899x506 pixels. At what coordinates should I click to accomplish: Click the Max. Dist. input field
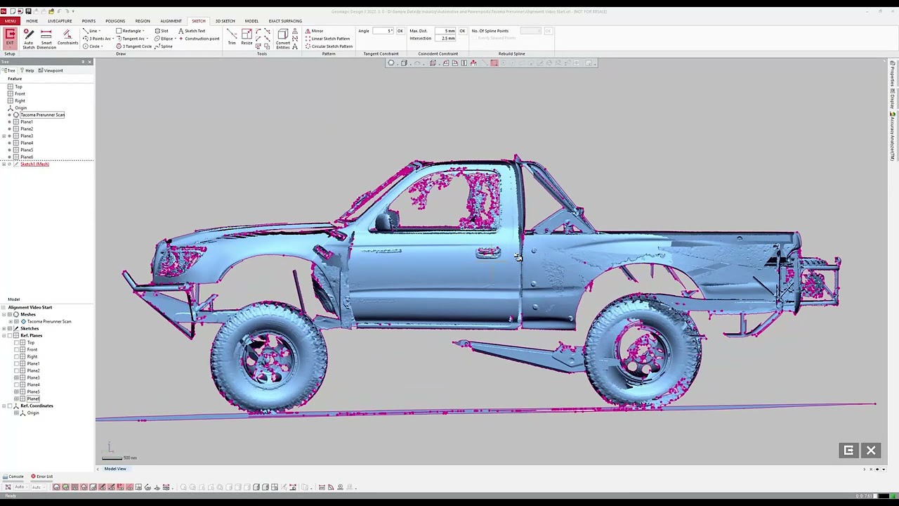coord(445,31)
